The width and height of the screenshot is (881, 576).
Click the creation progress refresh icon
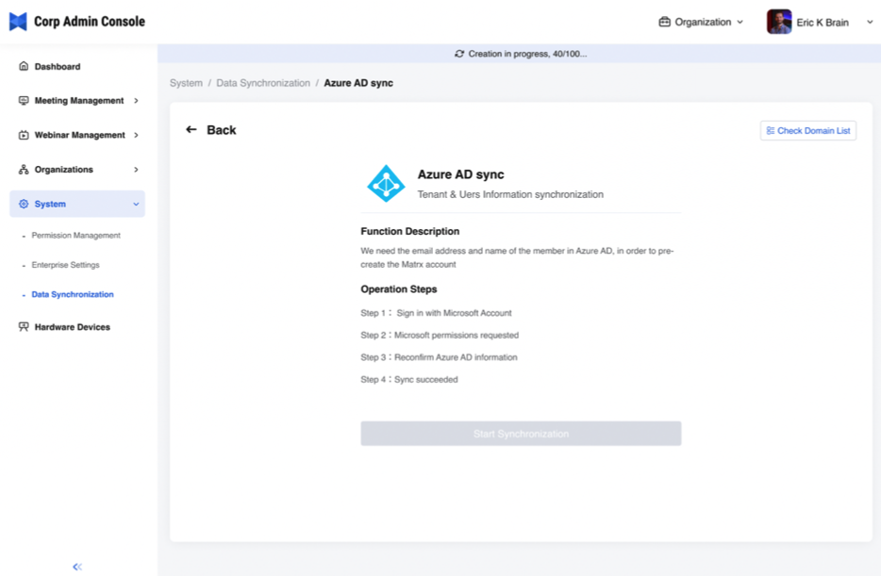[x=459, y=55]
